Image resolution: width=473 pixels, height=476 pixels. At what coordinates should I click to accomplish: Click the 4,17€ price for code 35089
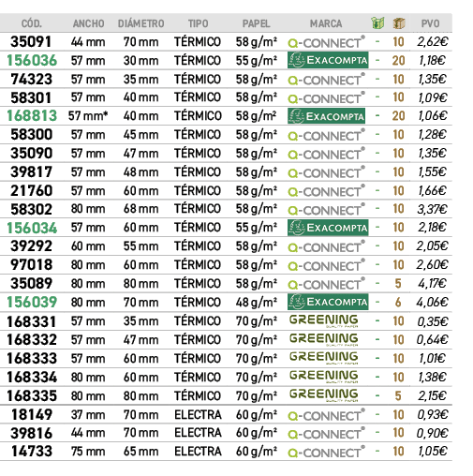433,283
